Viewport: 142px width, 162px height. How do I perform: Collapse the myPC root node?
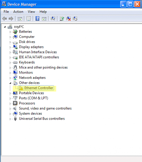click(5, 27)
